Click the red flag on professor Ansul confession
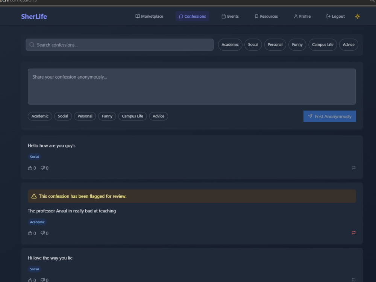 pyautogui.click(x=353, y=233)
